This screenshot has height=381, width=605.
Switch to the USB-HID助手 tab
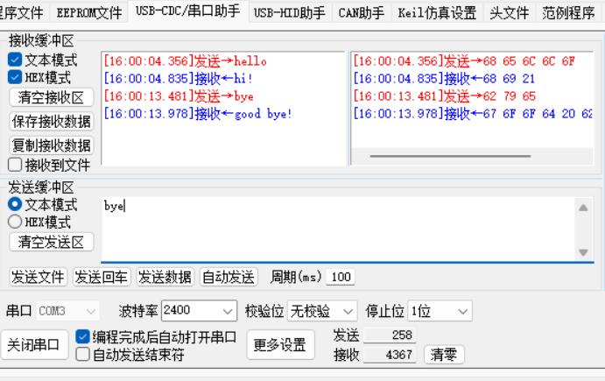point(290,13)
